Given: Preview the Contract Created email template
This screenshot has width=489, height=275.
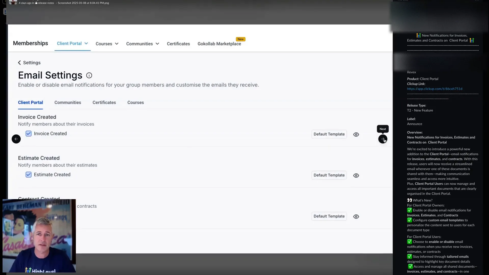Looking at the screenshot, I should [356, 216].
